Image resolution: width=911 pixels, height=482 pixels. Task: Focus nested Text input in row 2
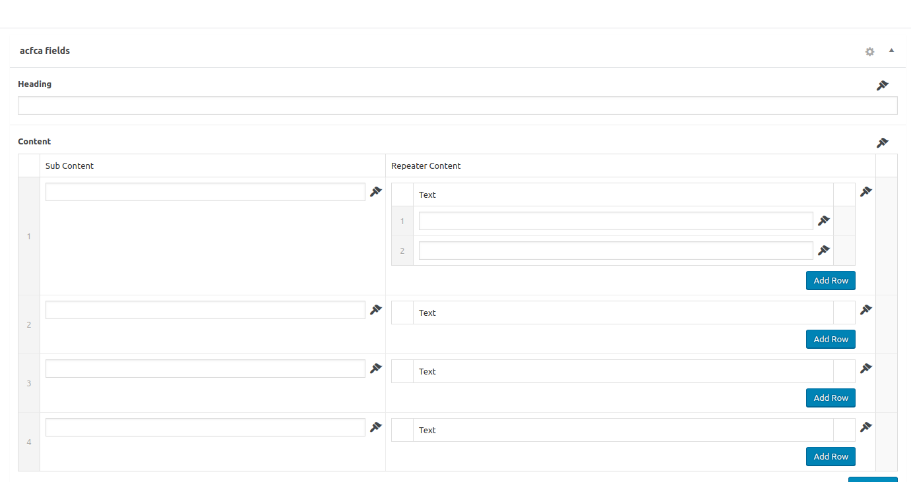(x=616, y=251)
